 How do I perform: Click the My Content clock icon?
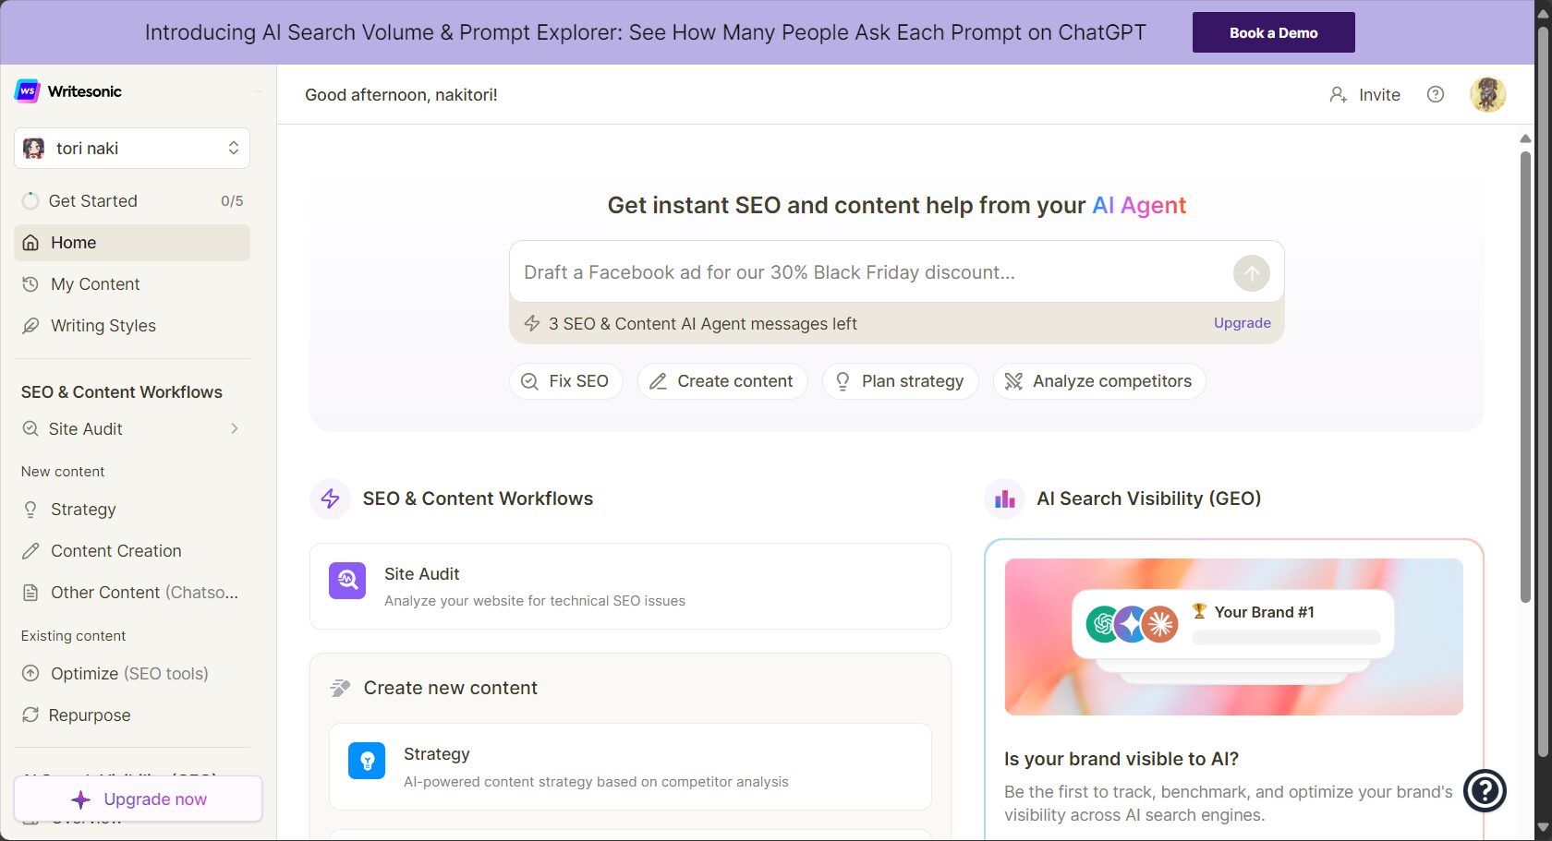point(30,284)
